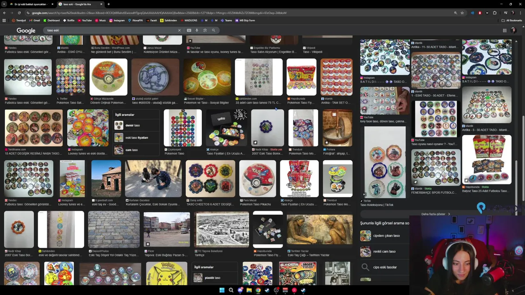Select related search 'plastik taso'
This screenshot has width=525, height=295.
pyautogui.click(x=215, y=278)
